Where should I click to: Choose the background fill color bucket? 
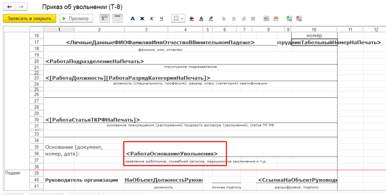point(192,18)
